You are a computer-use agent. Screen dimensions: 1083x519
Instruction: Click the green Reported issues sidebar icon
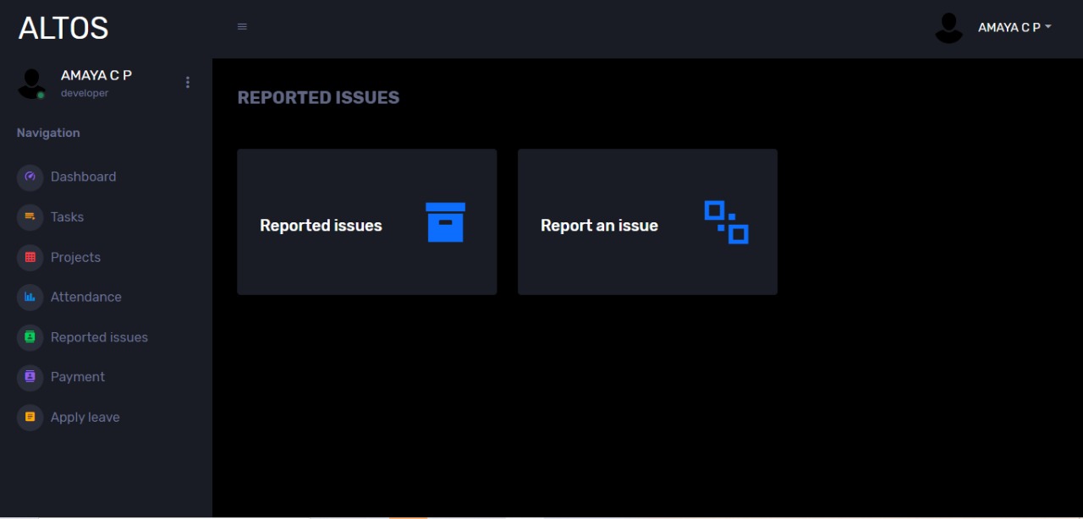pos(30,337)
